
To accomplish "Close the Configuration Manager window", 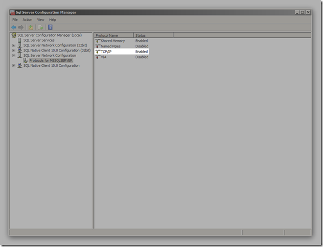I will [308, 12].
